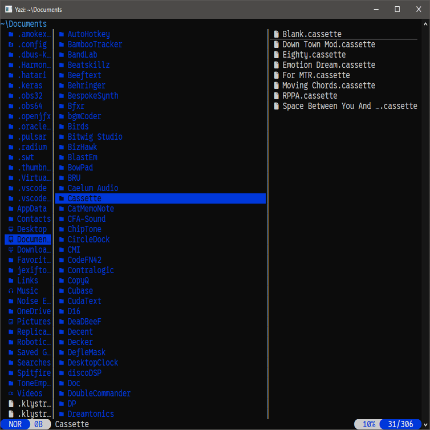This screenshot has height=430, width=430.
Task: Click the ~\Documents path header
Action: point(23,24)
